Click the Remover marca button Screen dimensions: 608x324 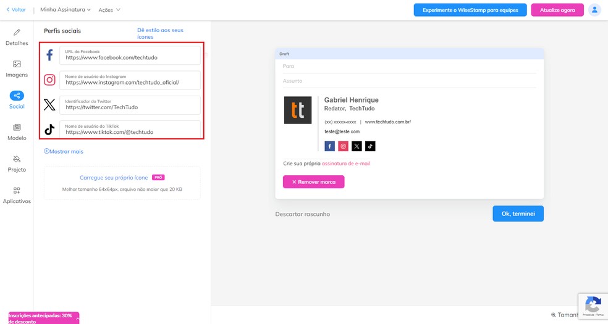point(313,182)
